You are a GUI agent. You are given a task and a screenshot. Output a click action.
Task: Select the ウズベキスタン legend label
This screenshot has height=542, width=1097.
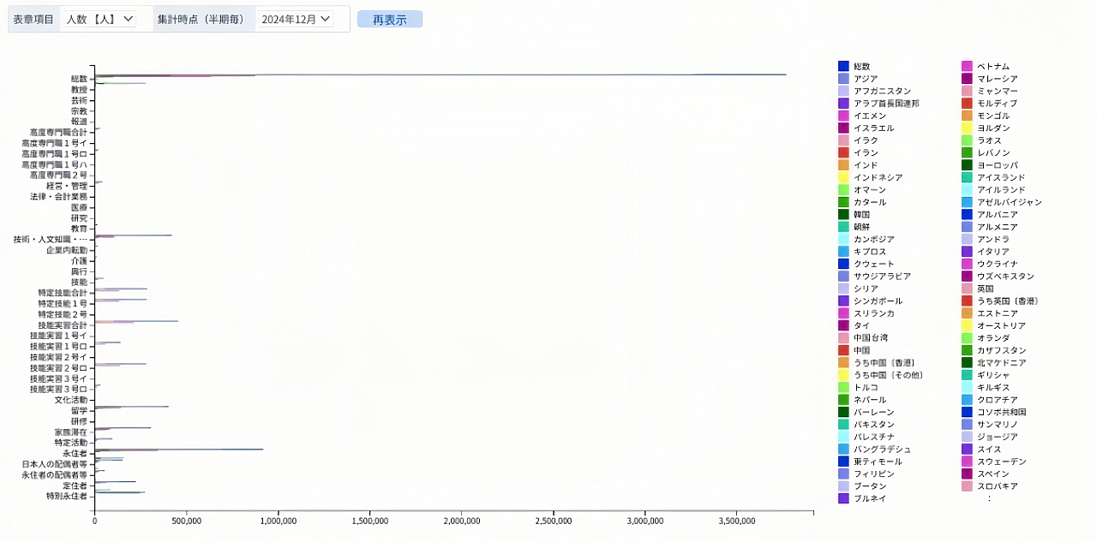click(1005, 277)
